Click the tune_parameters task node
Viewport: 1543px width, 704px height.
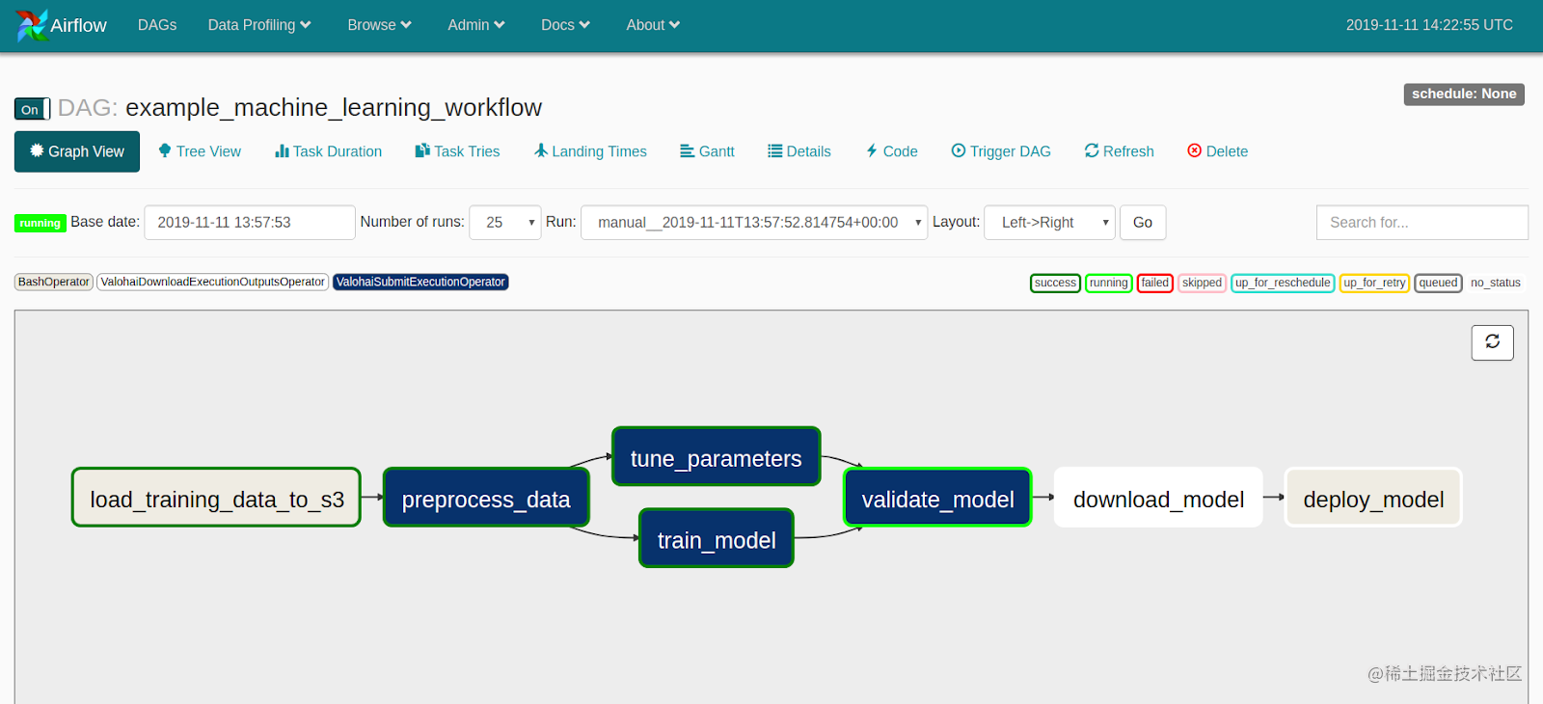coord(717,457)
